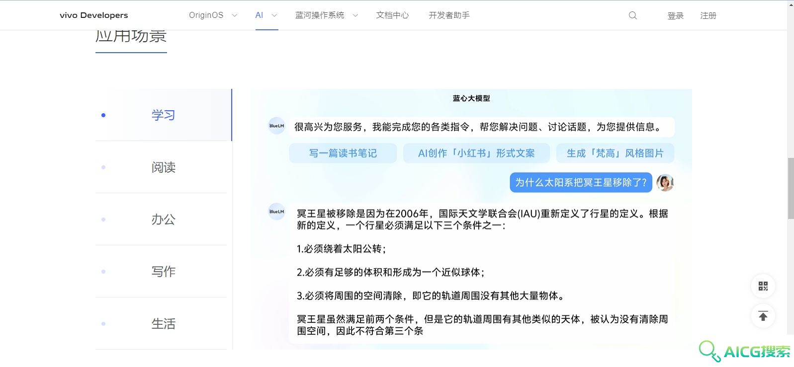The image size is (794, 367).
Task: Click the 登录 link
Action: click(676, 16)
